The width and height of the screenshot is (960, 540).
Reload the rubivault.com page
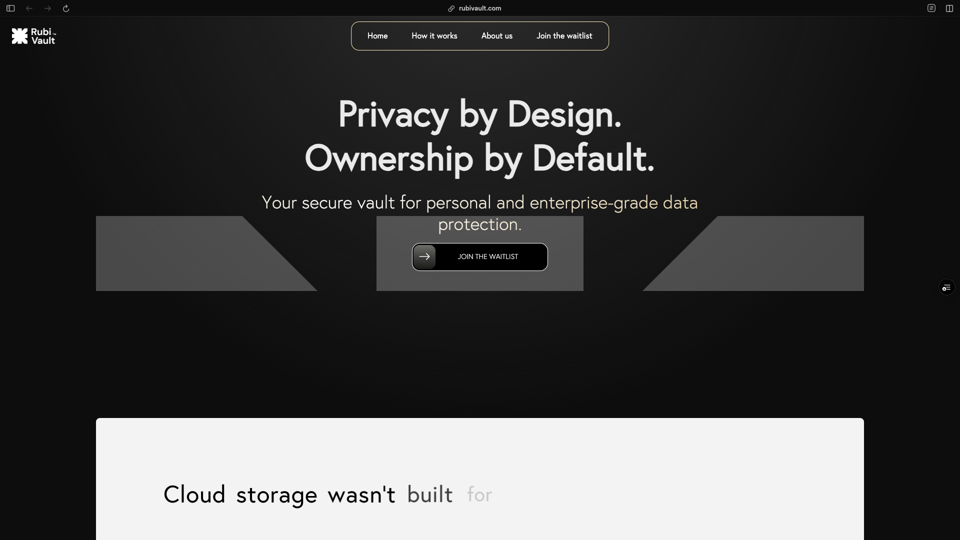tap(66, 8)
